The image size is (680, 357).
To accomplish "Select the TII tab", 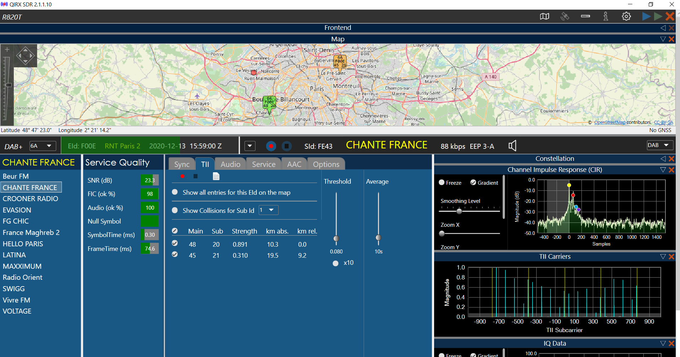I will coord(205,164).
